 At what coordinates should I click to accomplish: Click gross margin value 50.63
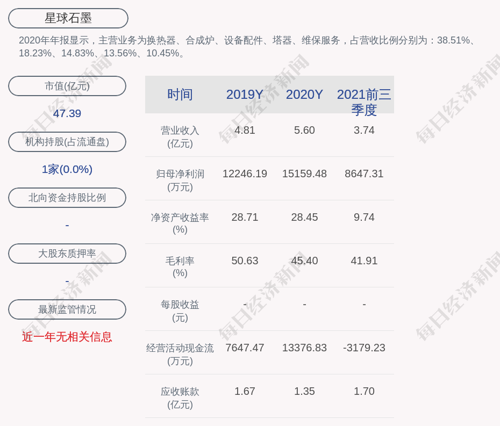click(245, 261)
